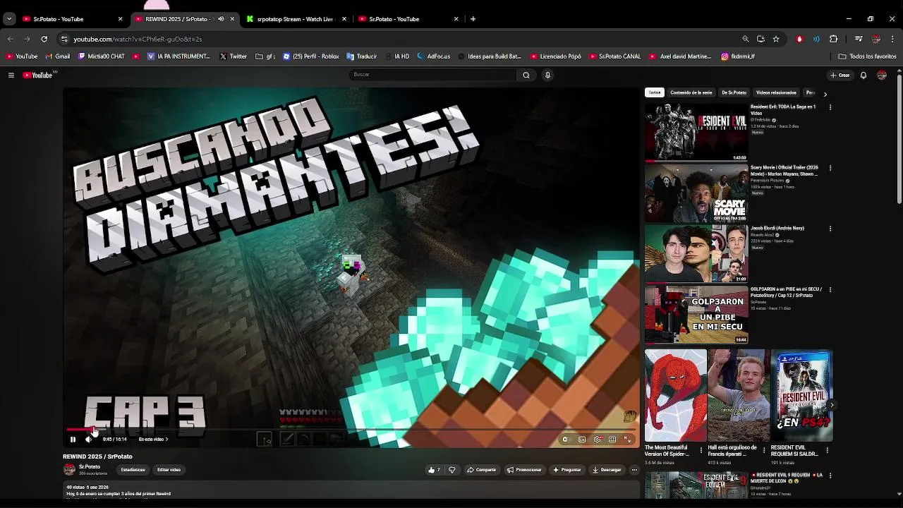Click the Preguntar button
The image size is (903, 508).
click(567, 470)
